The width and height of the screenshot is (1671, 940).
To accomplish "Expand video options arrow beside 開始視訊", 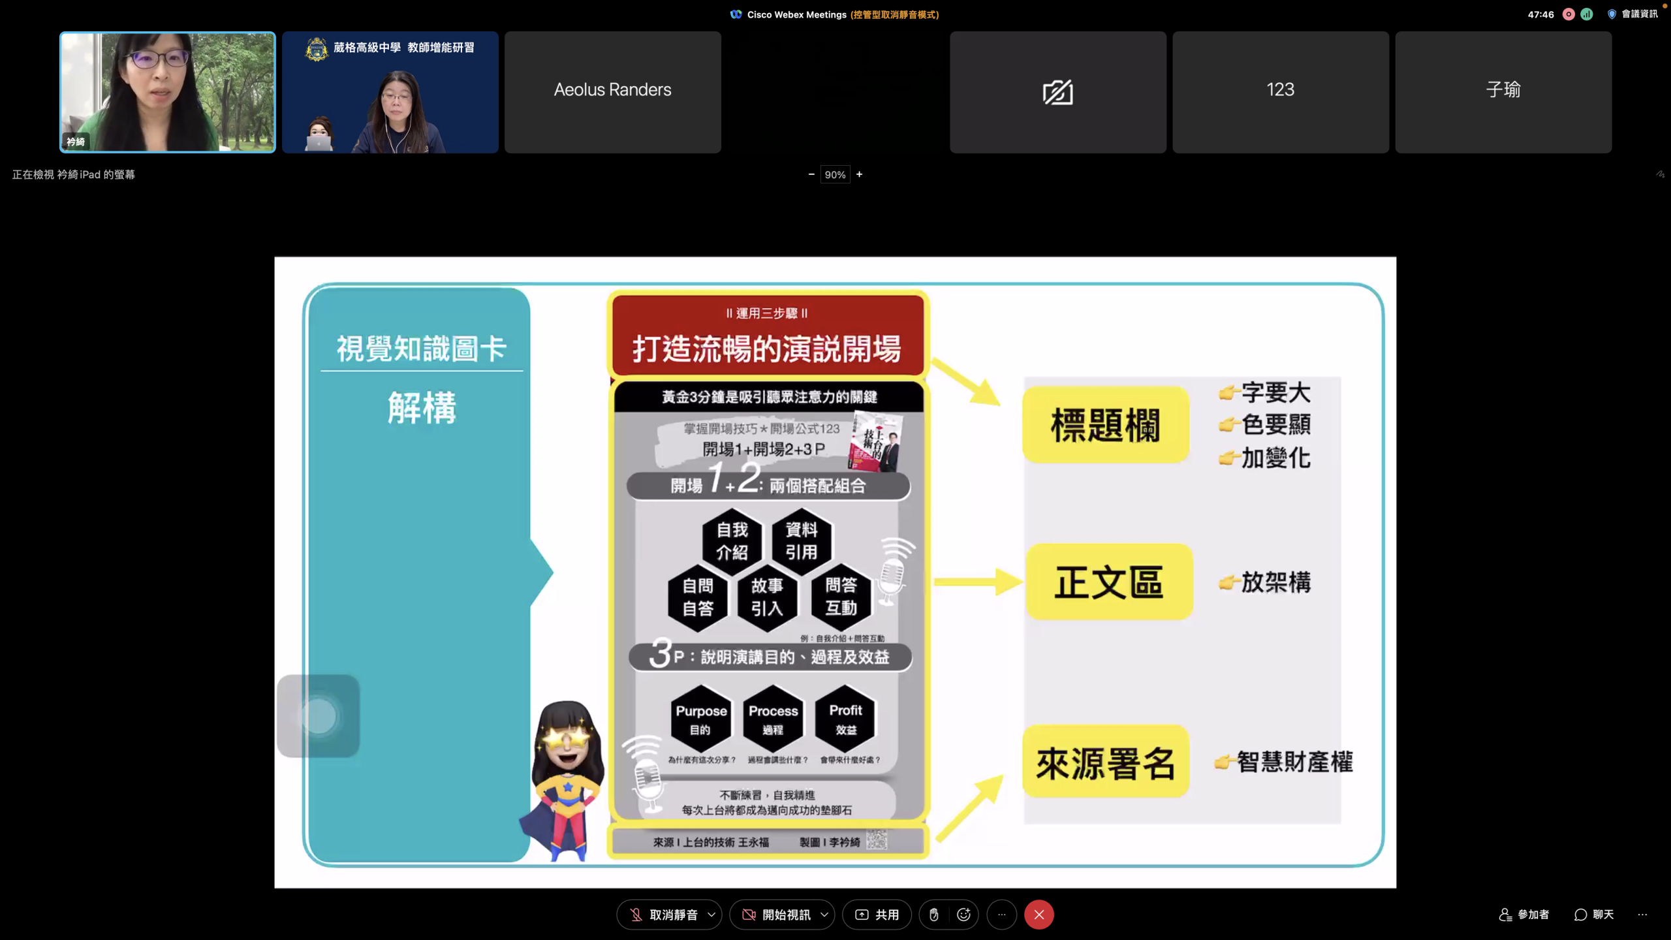I will pyautogui.click(x=824, y=915).
